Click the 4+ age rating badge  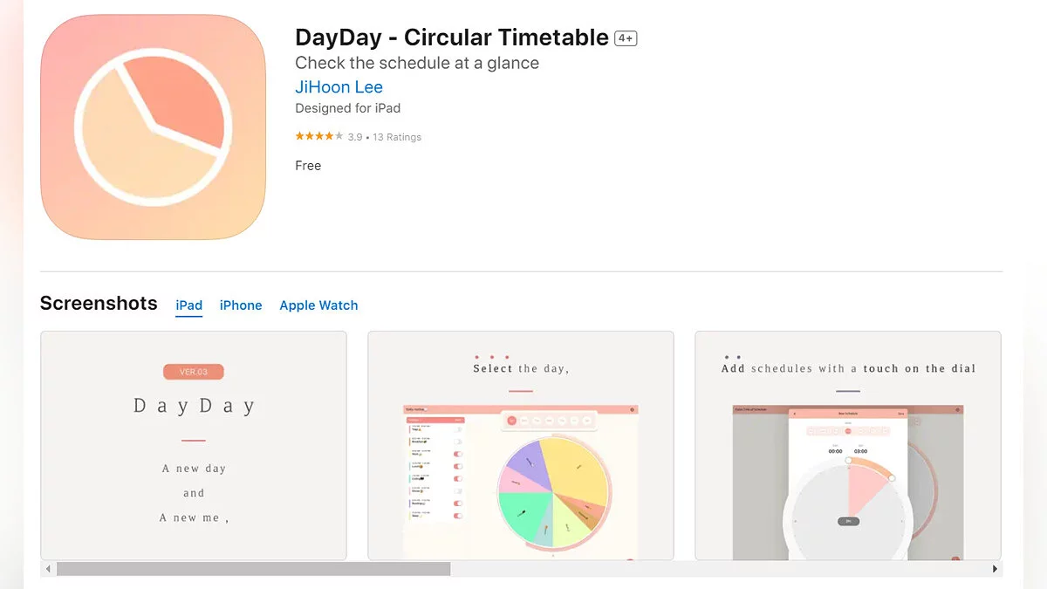[626, 38]
